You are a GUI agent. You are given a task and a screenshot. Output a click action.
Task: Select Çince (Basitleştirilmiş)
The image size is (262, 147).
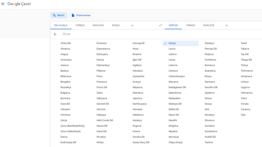pos(72,126)
